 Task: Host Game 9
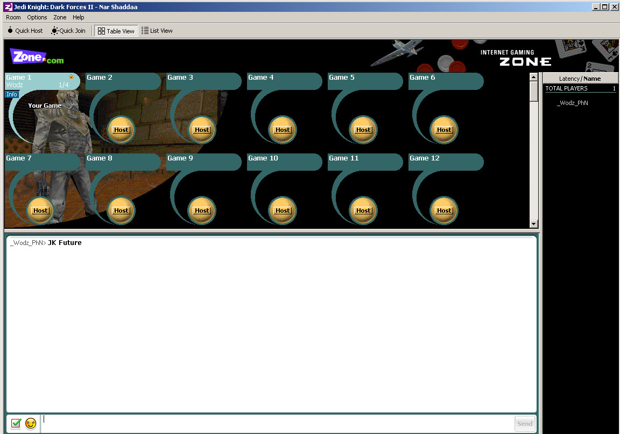(x=202, y=211)
